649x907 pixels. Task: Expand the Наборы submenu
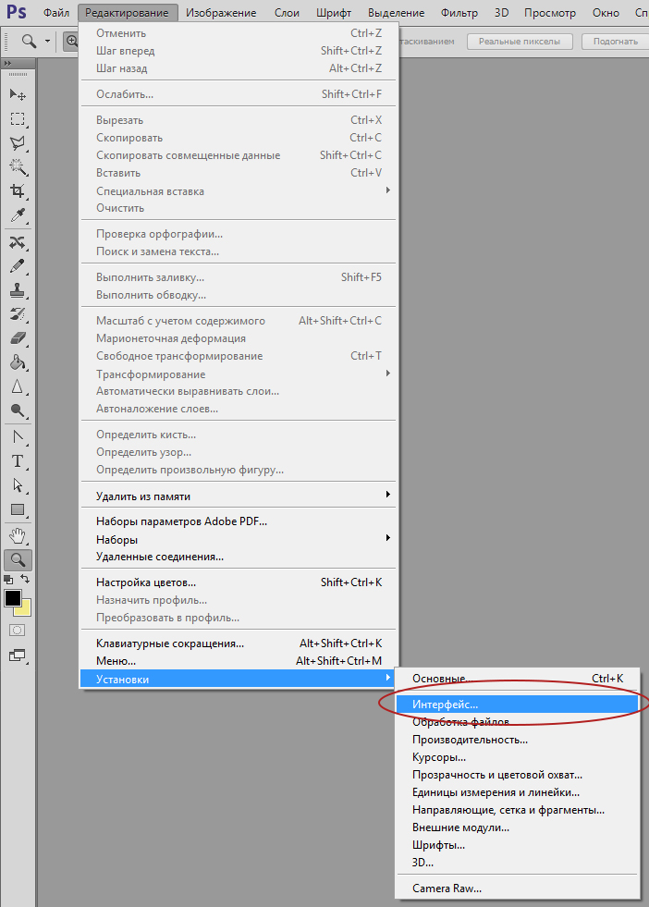(x=238, y=539)
